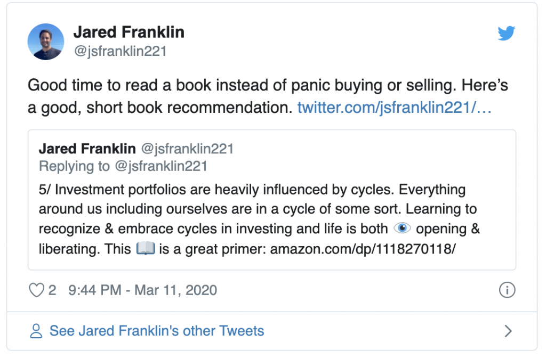The height and width of the screenshot is (359, 546).
Task: Click the eye emoji in quoted tweet
Action: (402, 229)
